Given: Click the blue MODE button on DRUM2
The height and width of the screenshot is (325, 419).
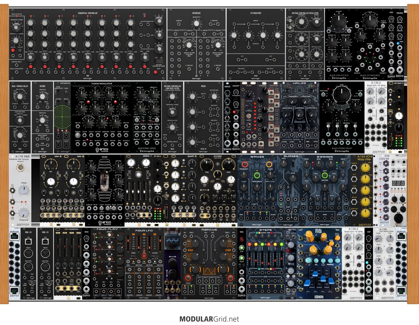Looking at the screenshot, I should coord(398,43).
